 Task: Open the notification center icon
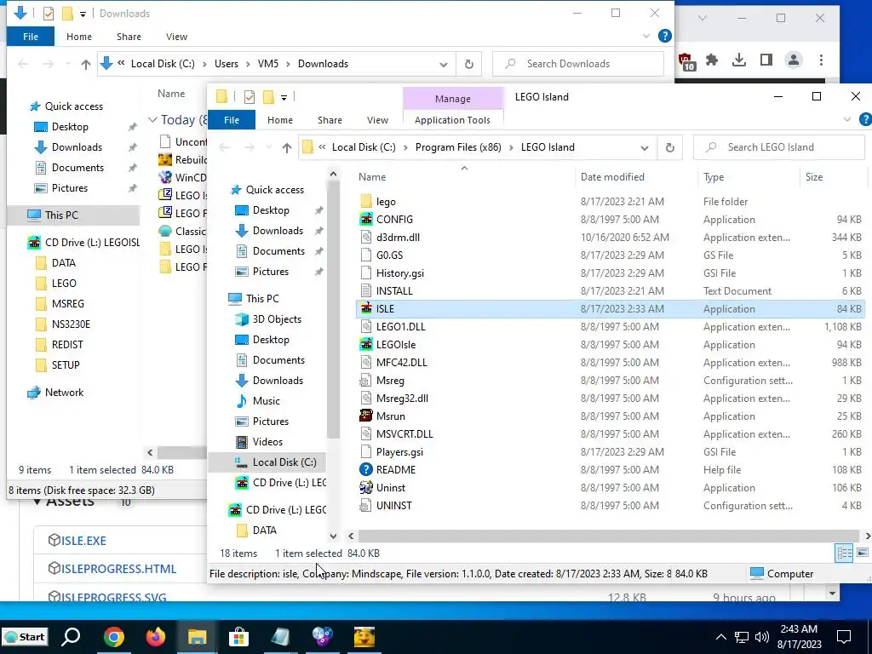844,637
